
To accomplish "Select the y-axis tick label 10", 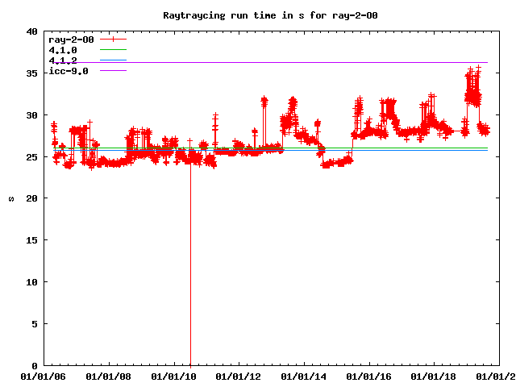I will point(31,282).
